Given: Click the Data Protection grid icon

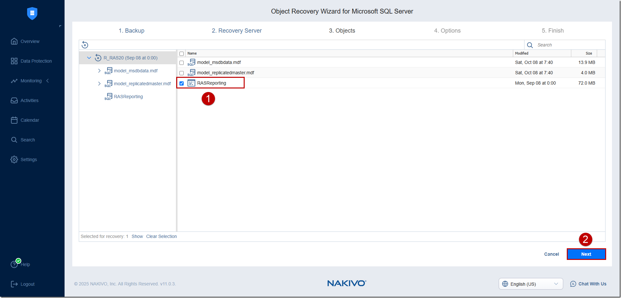Looking at the screenshot, I should 14,61.
